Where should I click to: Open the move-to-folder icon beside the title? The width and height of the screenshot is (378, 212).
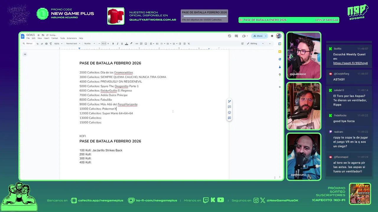click(43, 35)
